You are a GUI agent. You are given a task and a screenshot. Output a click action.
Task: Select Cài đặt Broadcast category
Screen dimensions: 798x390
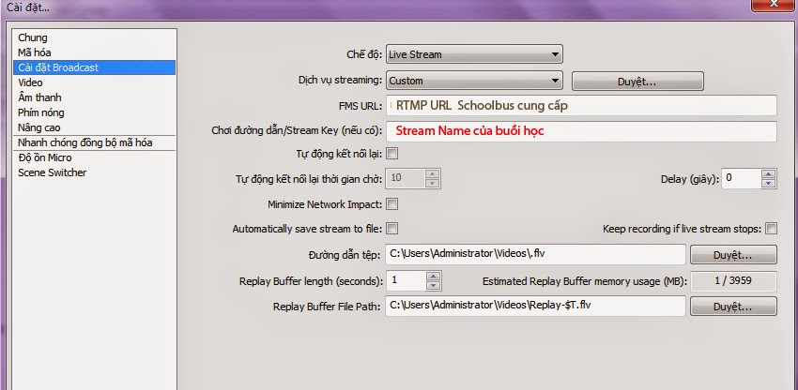tap(95, 67)
